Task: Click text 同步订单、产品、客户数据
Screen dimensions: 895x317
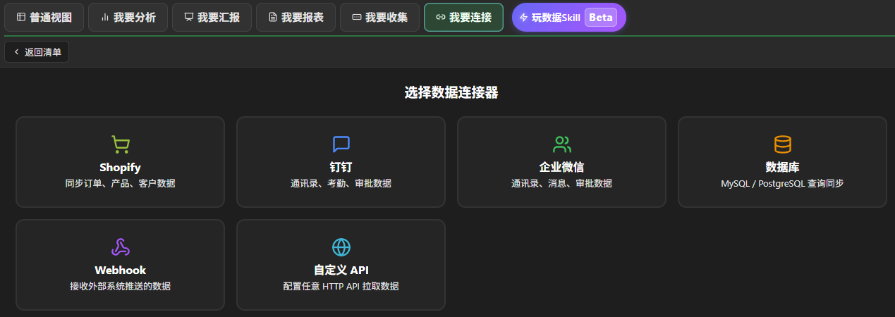Action: pos(120,183)
